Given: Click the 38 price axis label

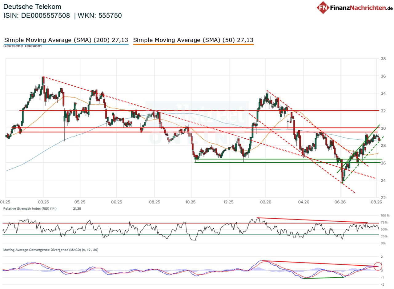Looking at the screenshot, I should [x=383, y=59].
